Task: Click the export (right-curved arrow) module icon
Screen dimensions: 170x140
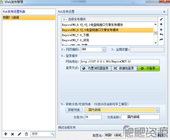Action: 161,40
